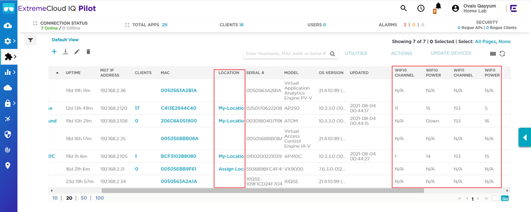Open the notifications bell icon
This screenshot has height=212, width=531.
[439, 6]
